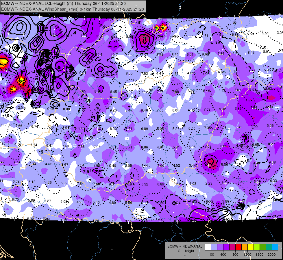This screenshot has height=260, width=283.
Task: Click the 'LCL-Height (m)' header line at top
Action: [63, 3]
